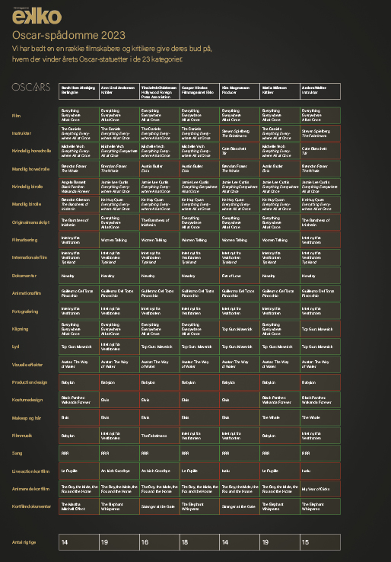Click the total '15' in Antal rigtige row

[320, 542]
